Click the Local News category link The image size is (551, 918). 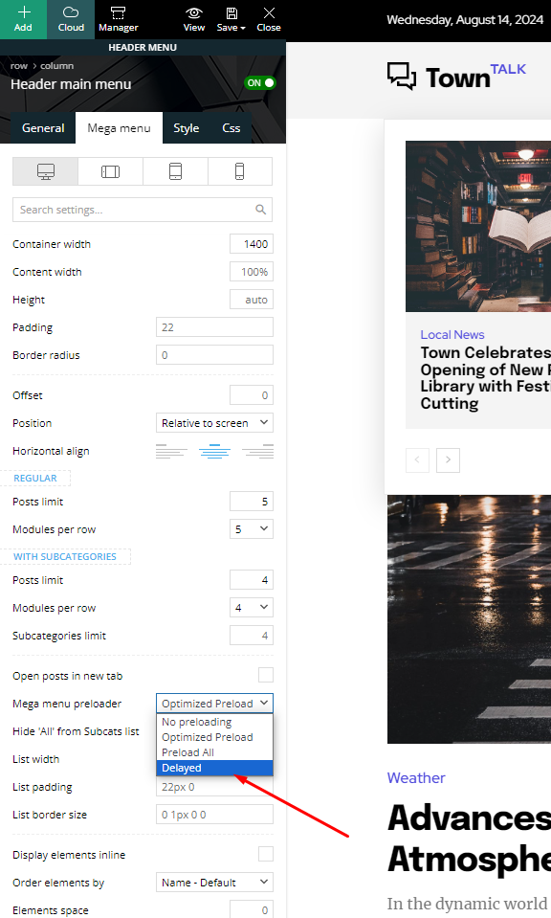(452, 334)
